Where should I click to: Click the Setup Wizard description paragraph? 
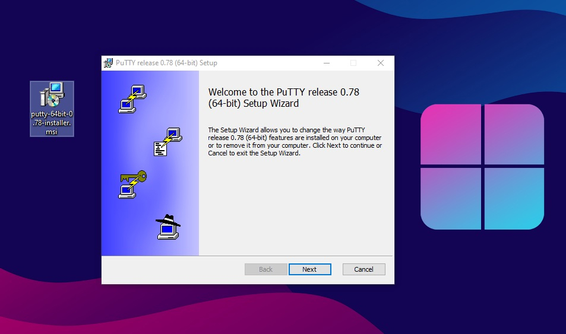coord(295,141)
